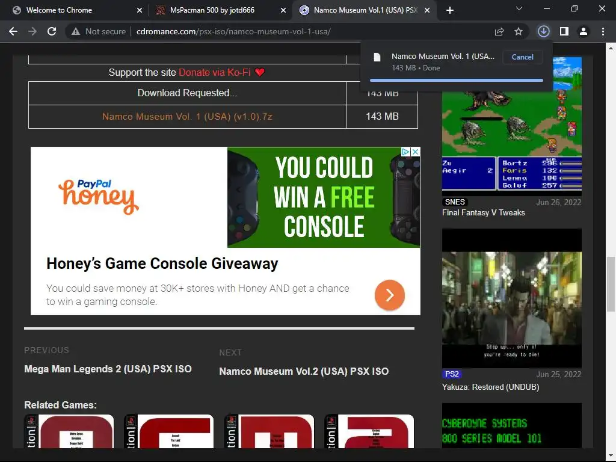Click the address bar URL

[233, 31]
